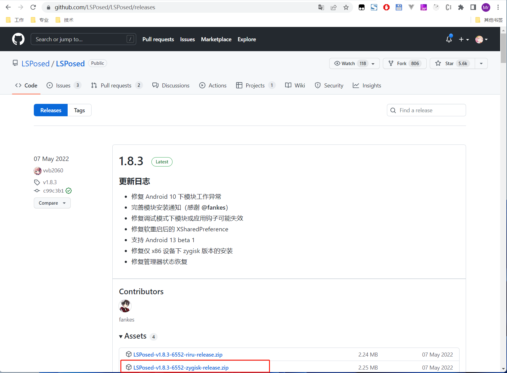
Task: Open the LSPosed organization link
Action: tap(35, 64)
